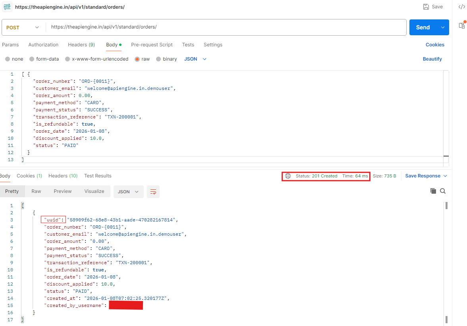467x326 pixels.
Task: Switch to the Headers (9) request tab
Action: point(81,45)
